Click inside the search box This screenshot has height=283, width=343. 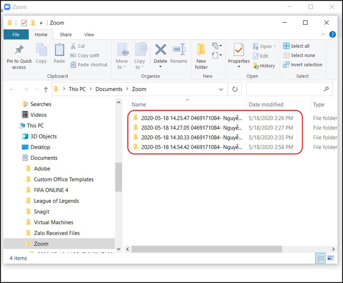pos(287,89)
